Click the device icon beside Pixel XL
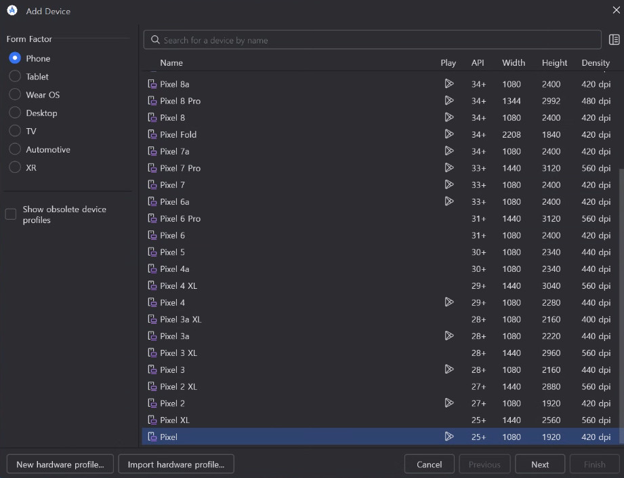This screenshot has width=624, height=478. 152,420
